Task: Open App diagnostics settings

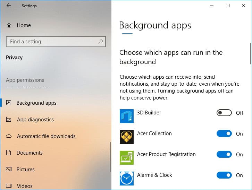Action: coord(35,119)
